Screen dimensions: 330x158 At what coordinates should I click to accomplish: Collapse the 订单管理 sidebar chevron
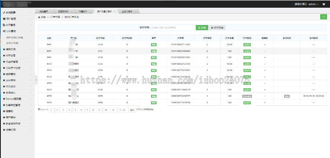click(x=31, y=31)
